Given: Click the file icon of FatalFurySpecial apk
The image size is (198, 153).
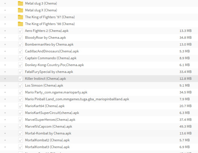Looking at the screenshot, I should tap(20, 72).
